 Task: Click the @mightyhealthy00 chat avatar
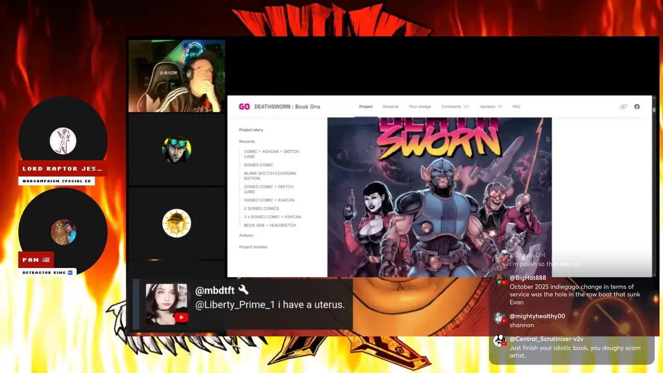[x=499, y=318]
